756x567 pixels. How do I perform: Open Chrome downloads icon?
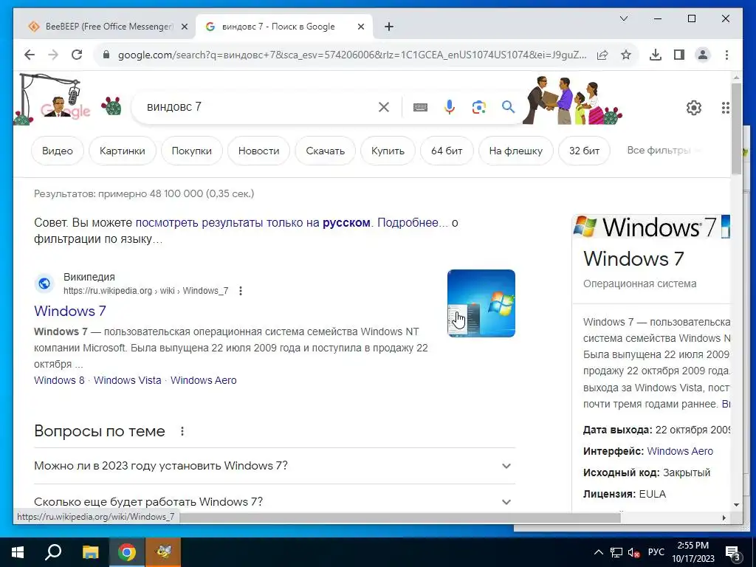[x=656, y=55]
